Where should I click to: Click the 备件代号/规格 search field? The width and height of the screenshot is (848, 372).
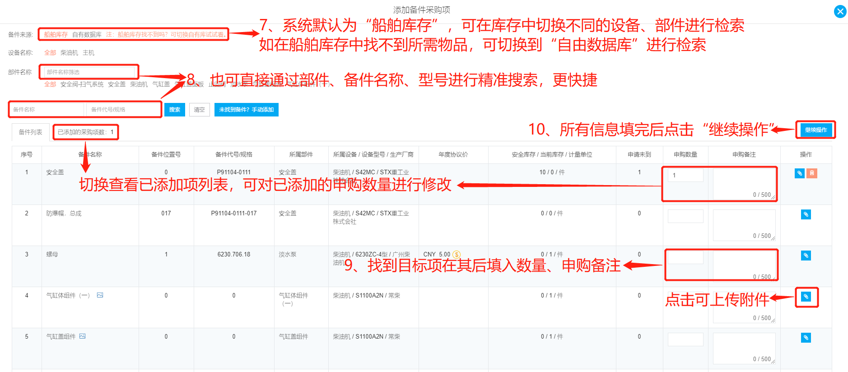(x=123, y=110)
